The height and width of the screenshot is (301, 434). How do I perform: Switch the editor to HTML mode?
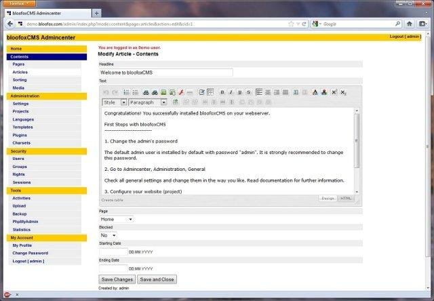pos(346,199)
